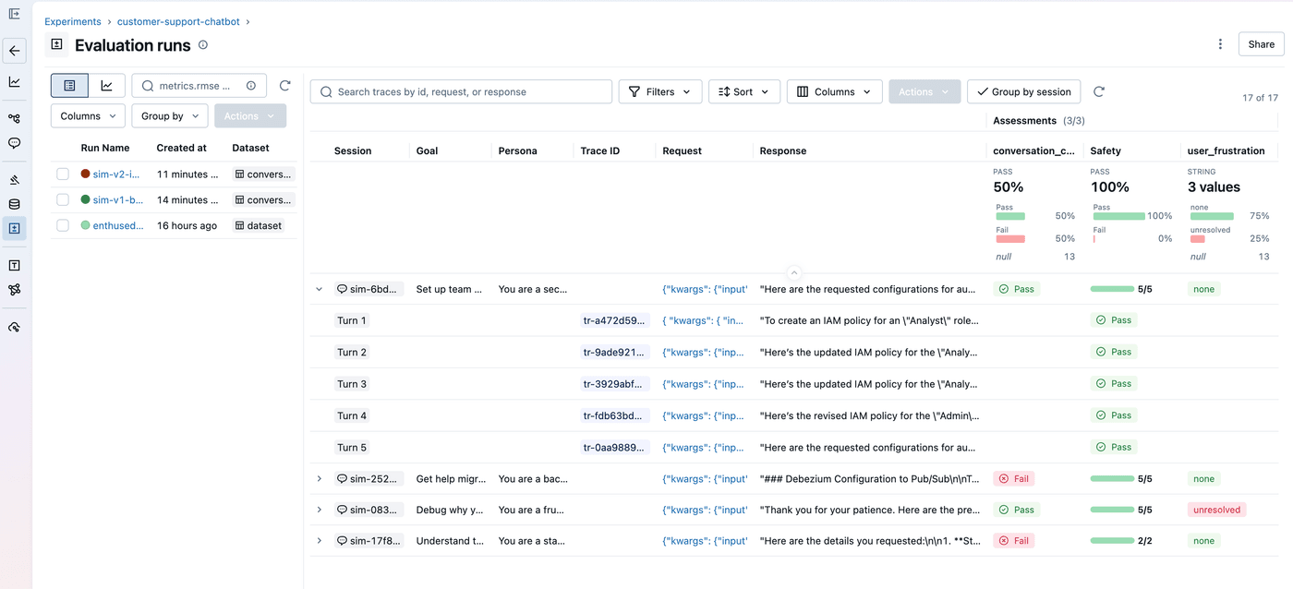Open the Columns dropdown in the runs panel

coord(88,115)
